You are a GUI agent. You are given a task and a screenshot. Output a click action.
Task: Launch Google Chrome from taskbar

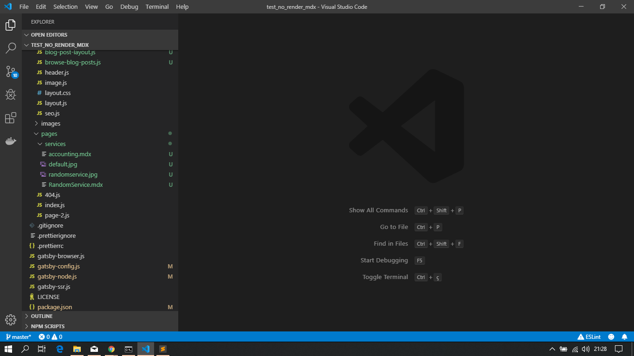[x=111, y=349]
